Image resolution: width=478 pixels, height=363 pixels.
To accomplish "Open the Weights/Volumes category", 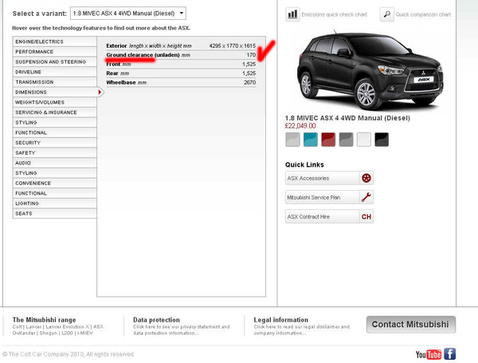I will 54,102.
